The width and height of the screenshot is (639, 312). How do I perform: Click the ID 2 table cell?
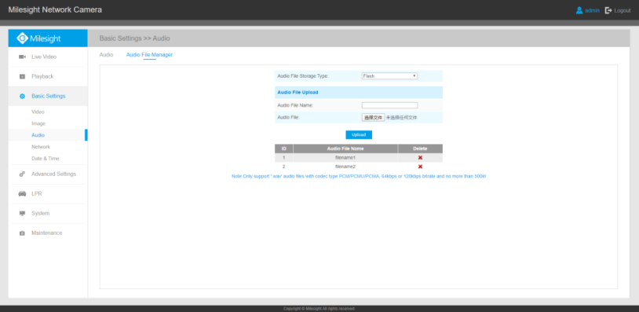pos(283,167)
